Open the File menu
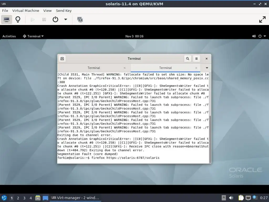 [x=5, y=11]
